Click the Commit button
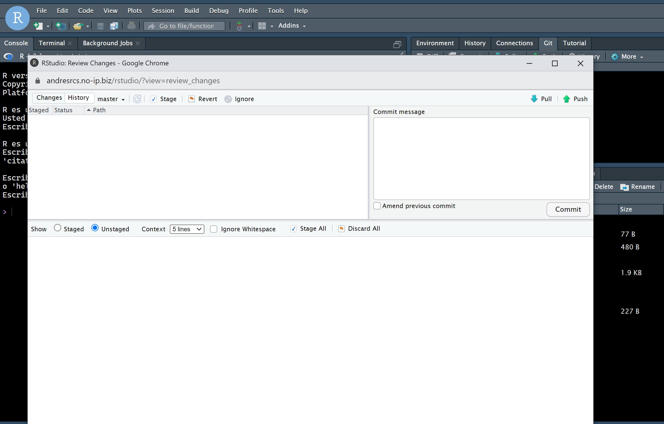 568,209
